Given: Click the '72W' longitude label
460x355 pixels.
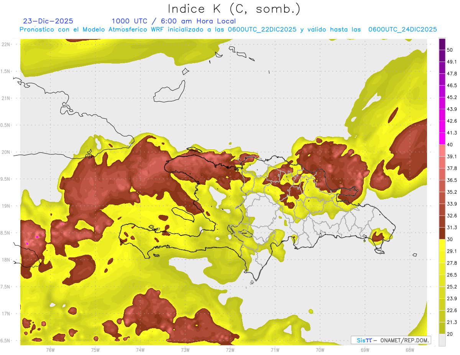Looking at the screenshot, I should click(x=230, y=350).
